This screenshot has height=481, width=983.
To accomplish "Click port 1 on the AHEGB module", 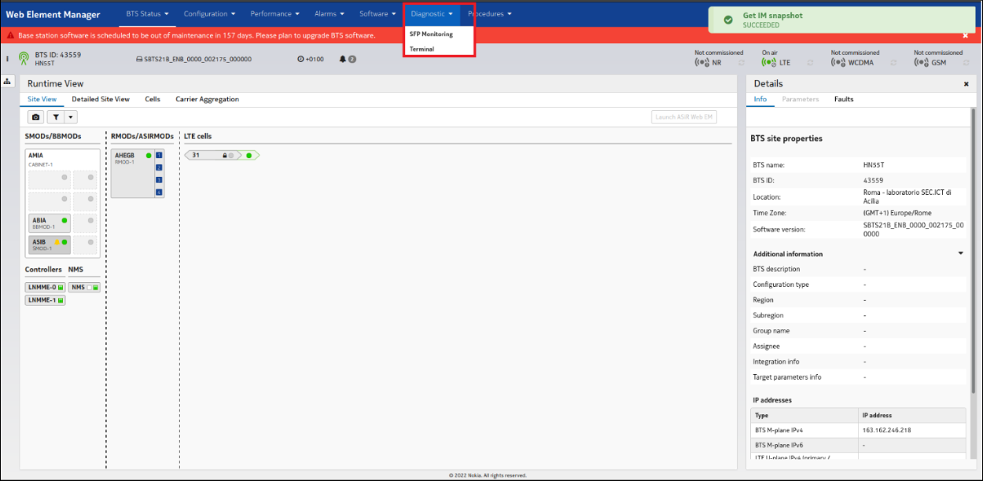I will point(159,155).
